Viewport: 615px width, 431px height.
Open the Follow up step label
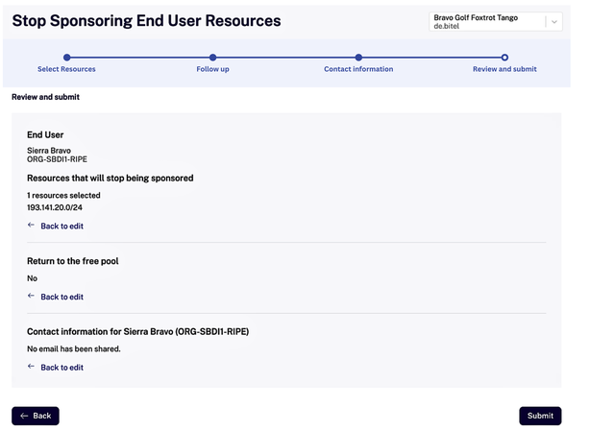(212, 69)
